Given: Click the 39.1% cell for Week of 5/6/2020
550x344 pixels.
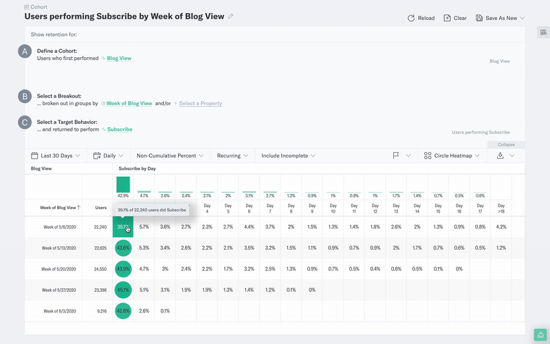Looking at the screenshot, I should tap(123, 227).
